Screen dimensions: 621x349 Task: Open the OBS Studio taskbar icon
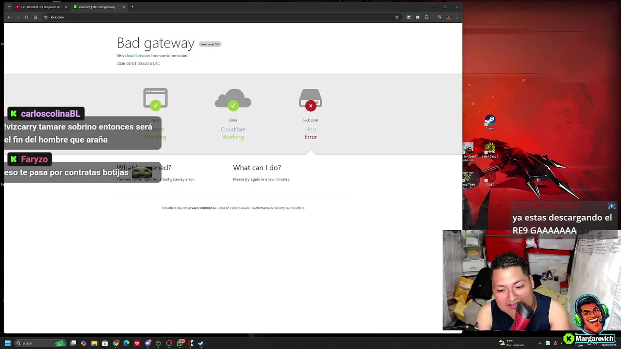coord(169,343)
